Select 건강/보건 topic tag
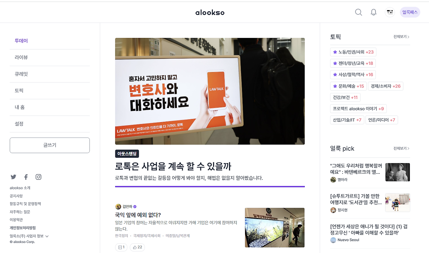Image resolution: width=429 pixels, height=253 pixels. 345,98
